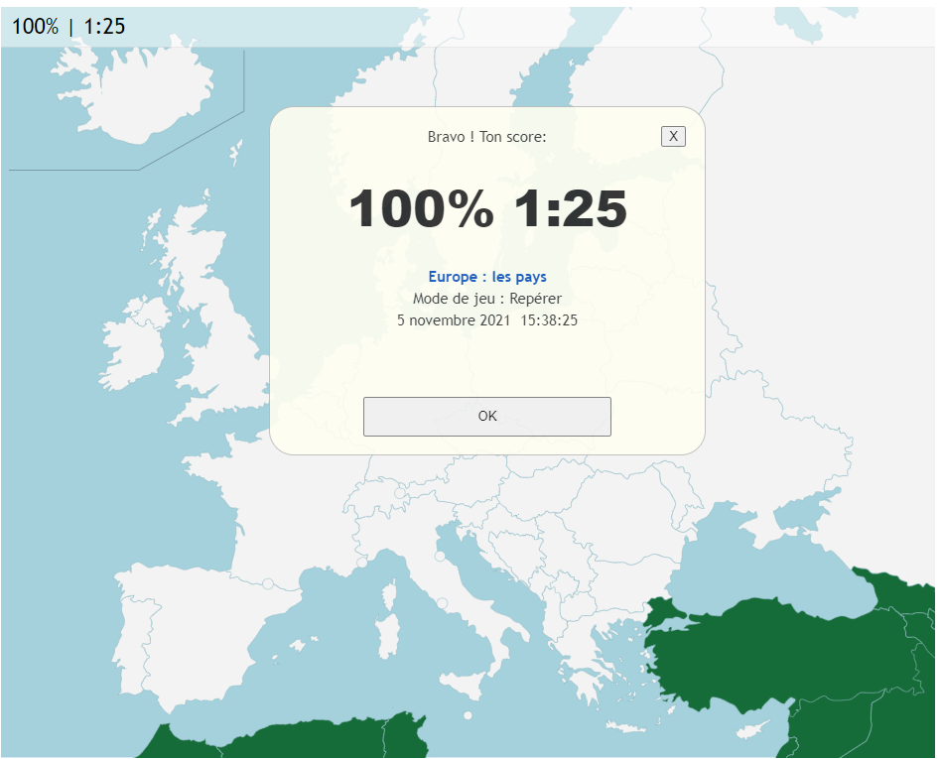The height and width of the screenshot is (759, 941).
Task: Select Cyprus island on the map
Action: [752, 729]
